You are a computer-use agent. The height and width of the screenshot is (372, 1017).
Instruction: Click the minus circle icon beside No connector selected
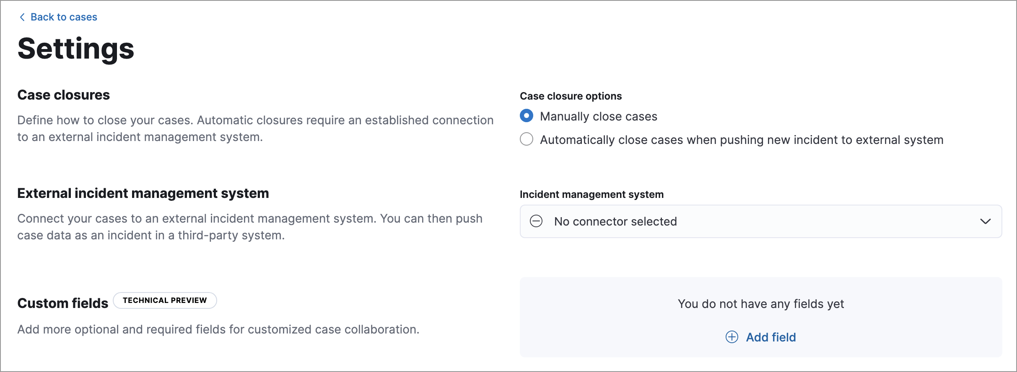536,221
